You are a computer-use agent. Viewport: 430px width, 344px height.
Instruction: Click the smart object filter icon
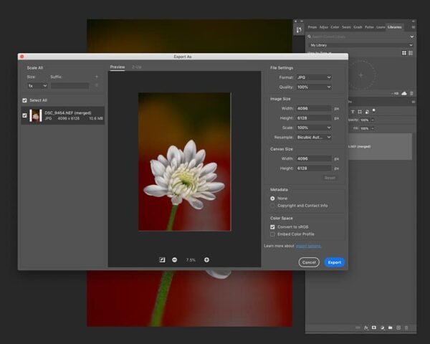click(367, 112)
